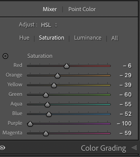This screenshot has height=157, width=140.
Task: Select the Saturation targeted adjustment tool
Action: [x=5, y=56]
